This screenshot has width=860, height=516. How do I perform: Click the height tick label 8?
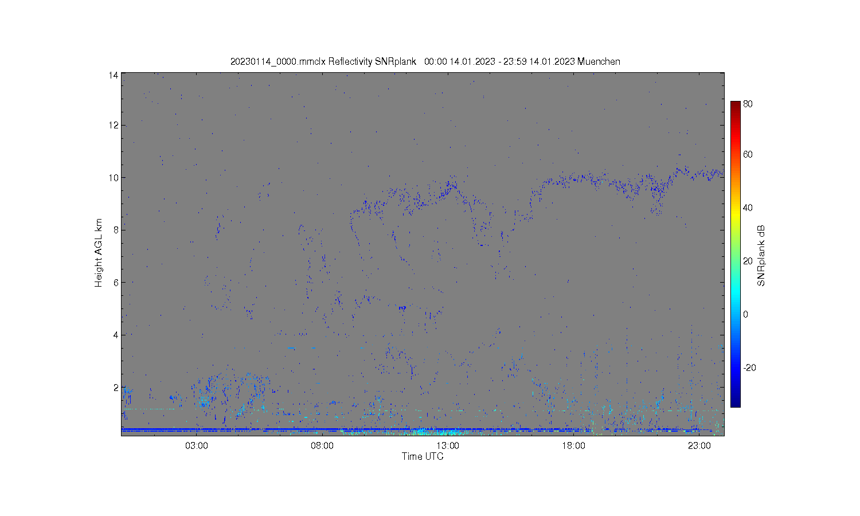tap(115, 230)
